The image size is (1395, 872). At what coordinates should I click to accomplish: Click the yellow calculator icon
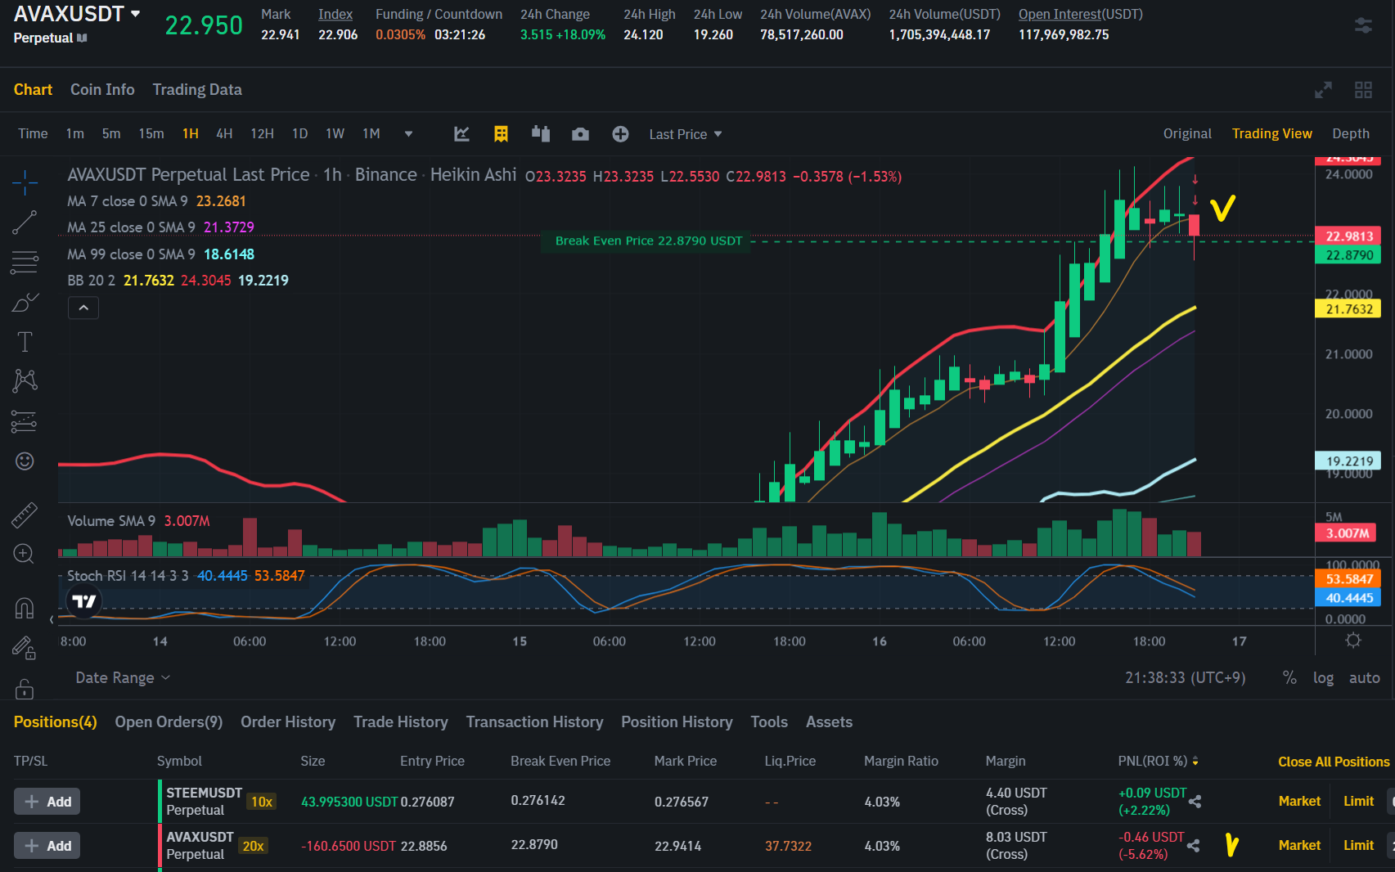(501, 133)
